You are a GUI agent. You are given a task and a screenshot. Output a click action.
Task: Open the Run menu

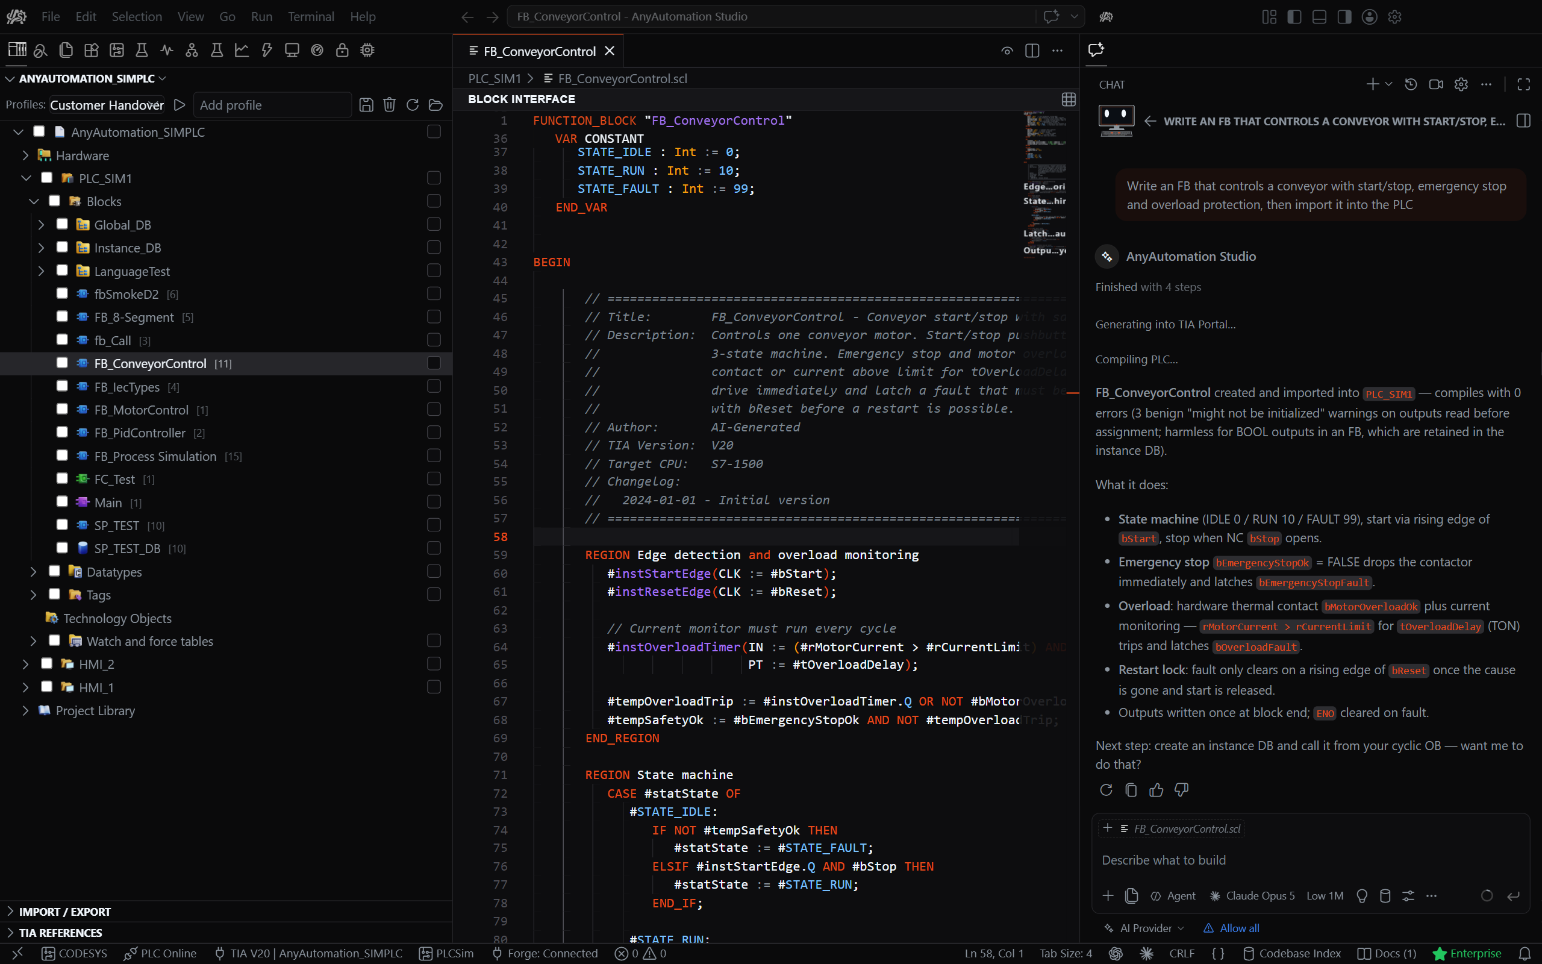(x=261, y=17)
